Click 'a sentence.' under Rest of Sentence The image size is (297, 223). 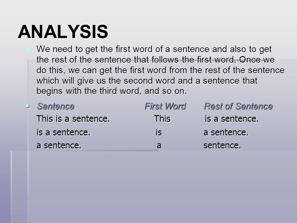point(226,132)
